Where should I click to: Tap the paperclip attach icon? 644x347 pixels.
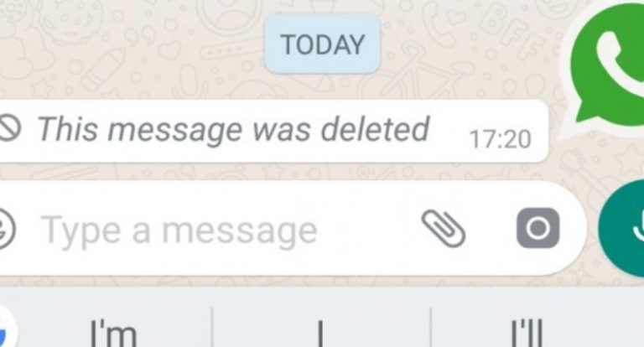tap(444, 229)
